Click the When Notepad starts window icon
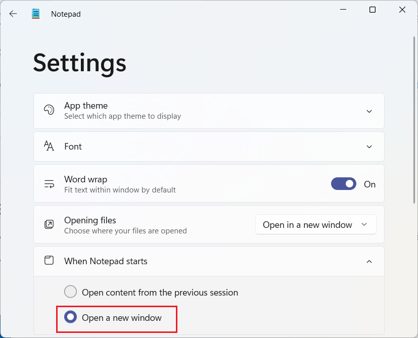 pos(49,260)
